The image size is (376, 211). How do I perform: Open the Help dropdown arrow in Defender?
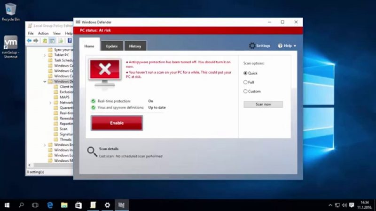point(295,45)
